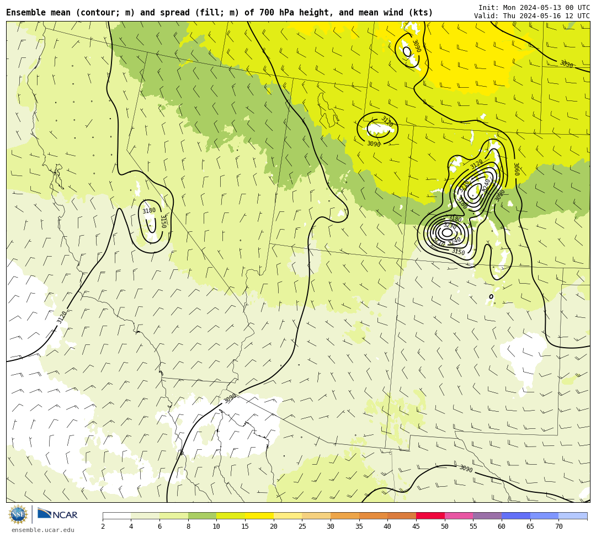596x537 pixels.
Task: Click the colorbar tick label 25
Action: (302, 527)
